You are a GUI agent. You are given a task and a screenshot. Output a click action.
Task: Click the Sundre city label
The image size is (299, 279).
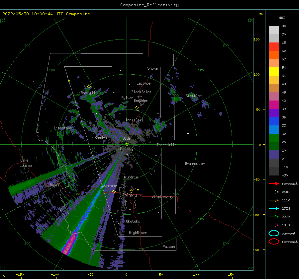101,138
